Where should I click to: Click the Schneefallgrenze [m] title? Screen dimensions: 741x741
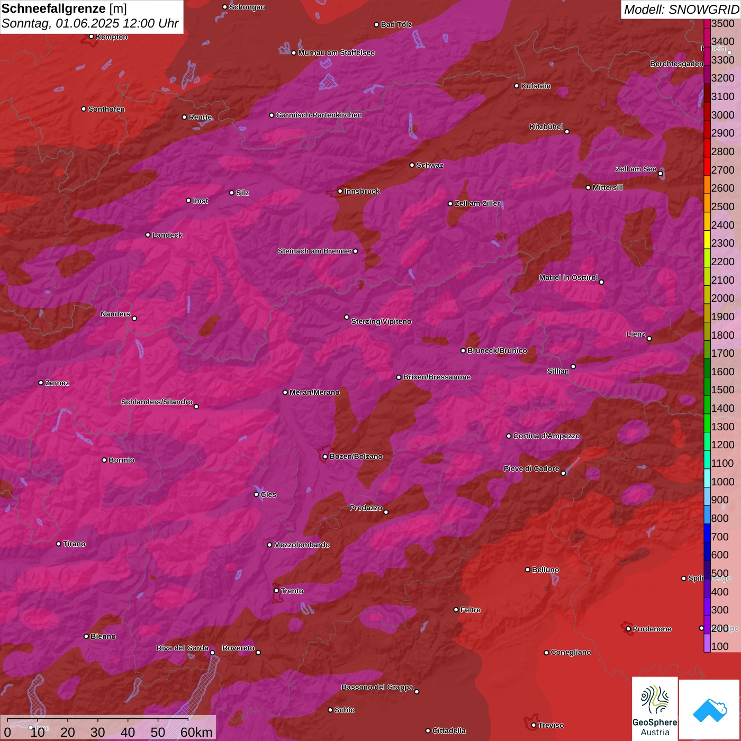pyautogui.click(x=64, y=8)
